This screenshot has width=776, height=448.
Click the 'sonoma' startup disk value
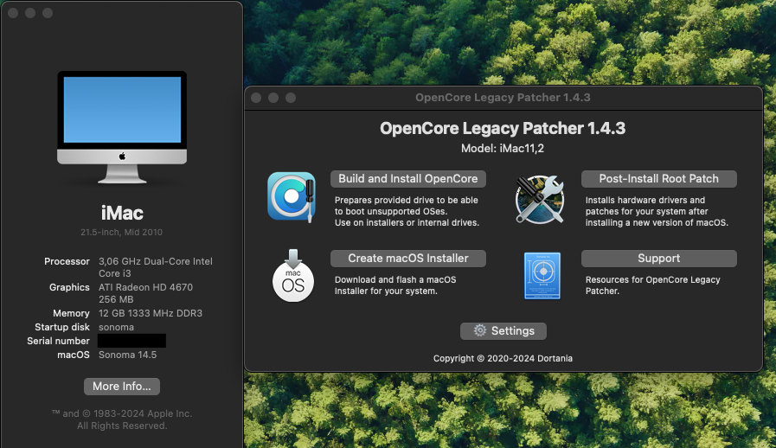[x=116, y=327]
